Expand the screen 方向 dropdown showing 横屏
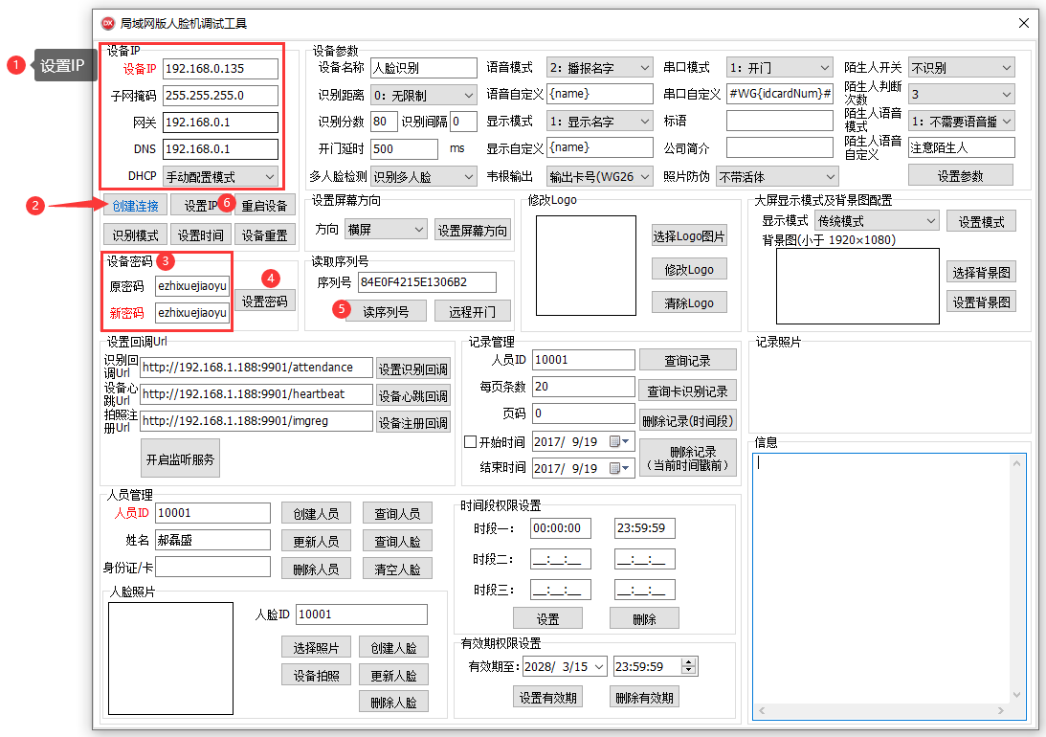 coord(417,230)
